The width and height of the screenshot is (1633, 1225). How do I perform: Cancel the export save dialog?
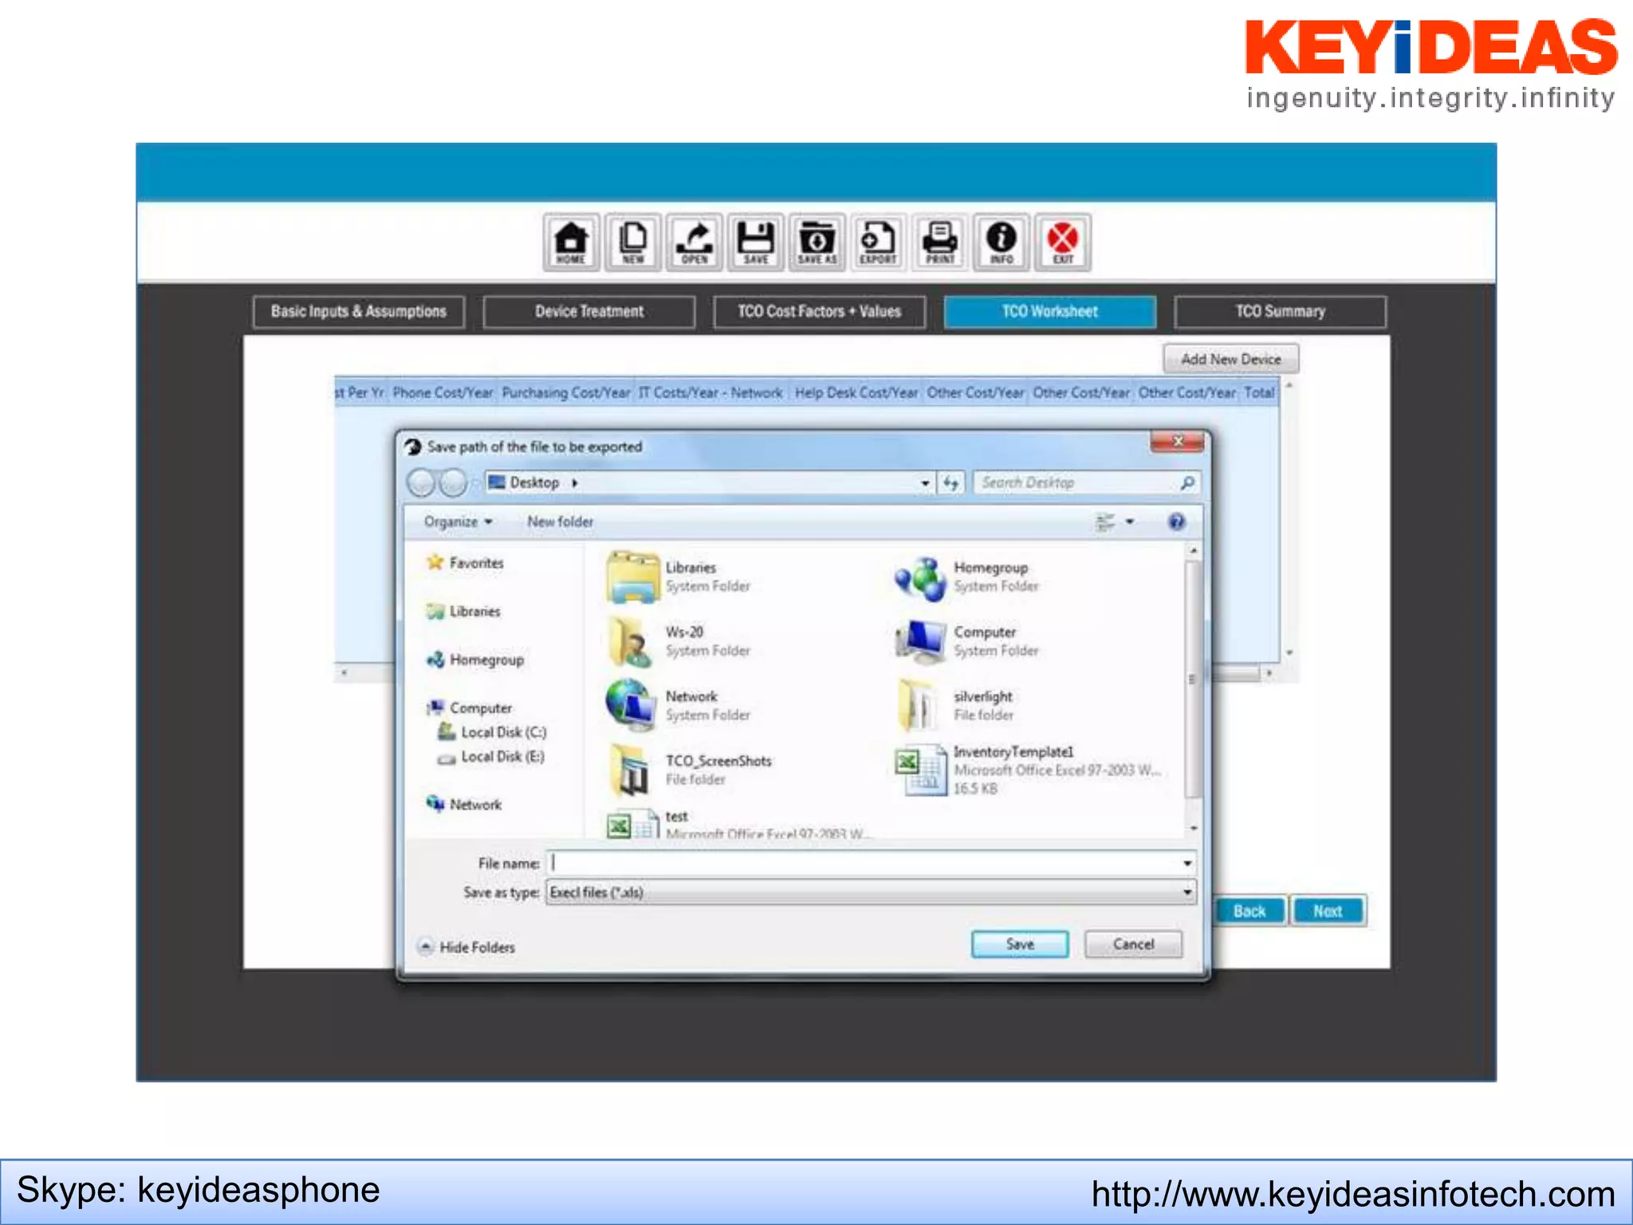[x=1133, y=944]
